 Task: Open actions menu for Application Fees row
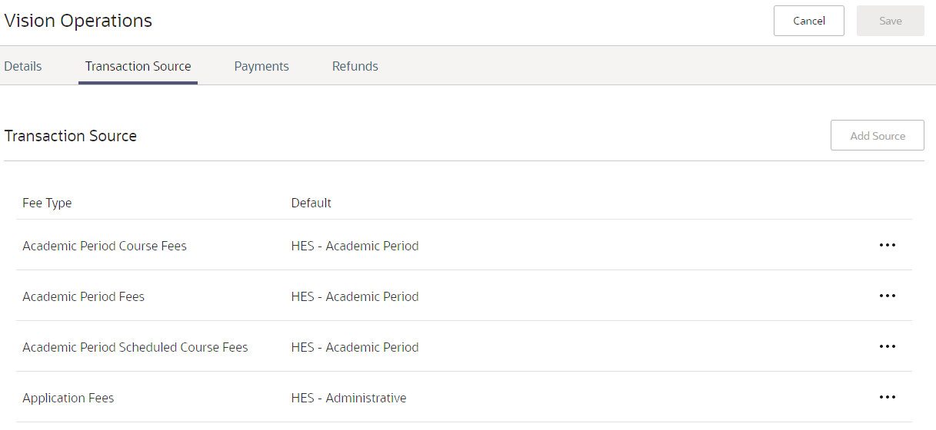(x=887, y=398)
